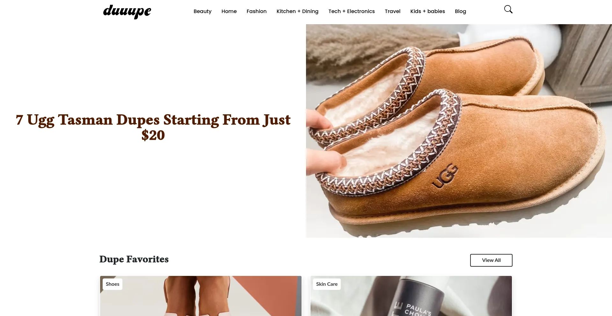This screenshot has height=316, width=612.
Task: Open Kids + babies category
Action: [x=427, y=11]
